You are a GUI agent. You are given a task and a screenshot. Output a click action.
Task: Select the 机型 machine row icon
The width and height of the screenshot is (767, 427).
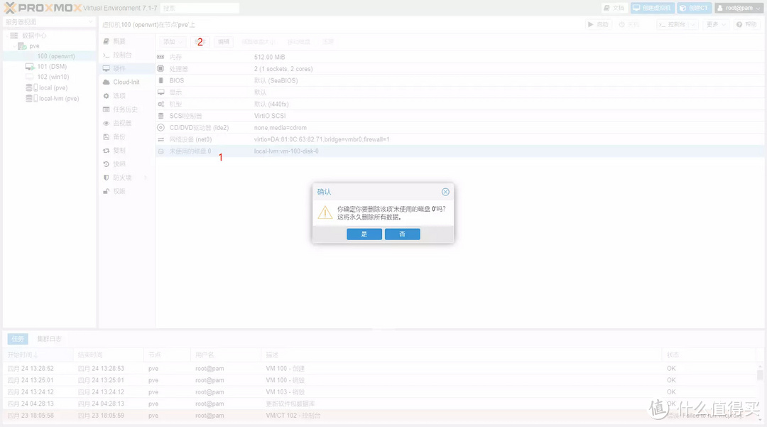point(161,104)
